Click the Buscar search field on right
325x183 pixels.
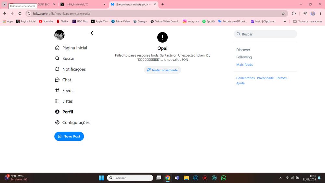[x=265, y=34]
